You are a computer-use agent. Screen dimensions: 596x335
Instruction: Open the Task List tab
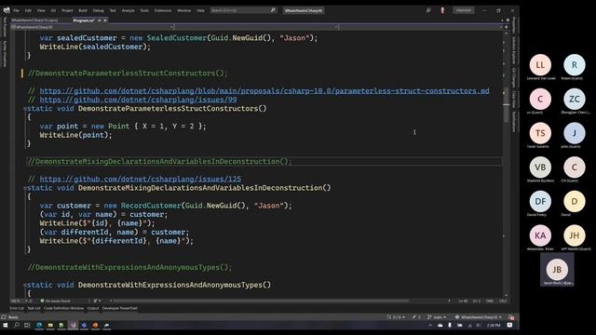tap(34, 308)
